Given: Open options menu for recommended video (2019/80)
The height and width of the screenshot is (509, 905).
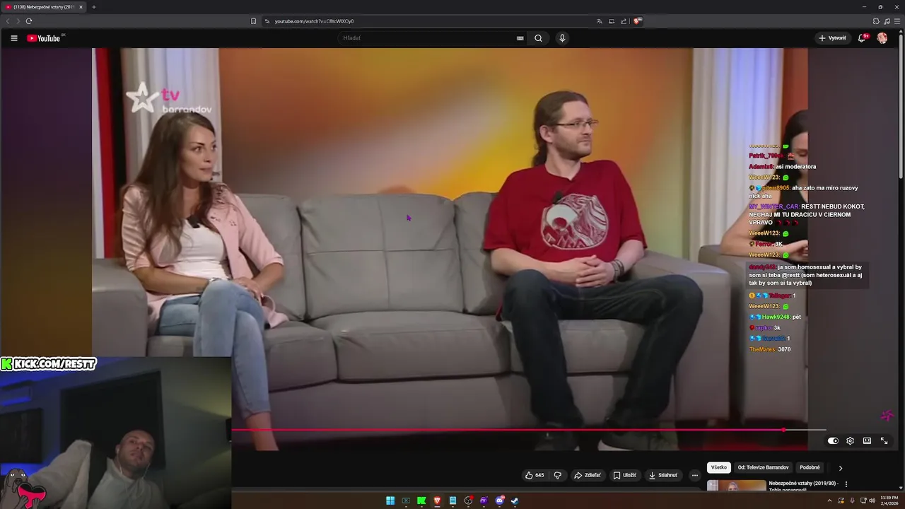Looking at the screenshot, I should tap(846, 484).
